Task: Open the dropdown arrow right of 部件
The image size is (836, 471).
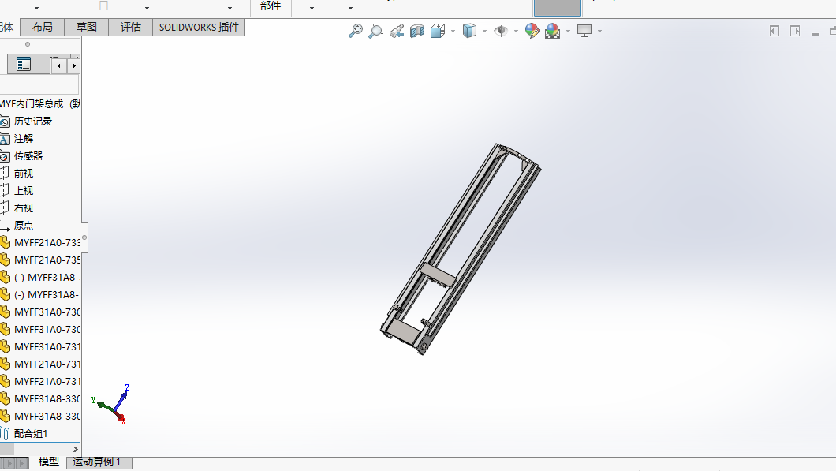Action: [x=312, y=8]
